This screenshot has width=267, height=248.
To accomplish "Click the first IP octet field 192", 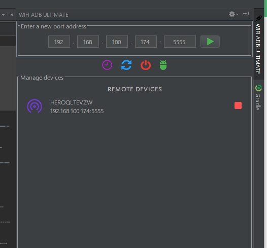I will (59, 42).
